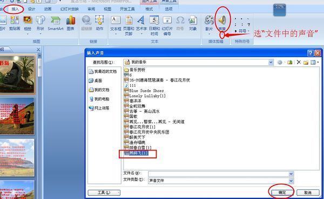Click the Hyperlink (超链接) icon
Screen dimensions: 324x199
click(x=86, y=20)
